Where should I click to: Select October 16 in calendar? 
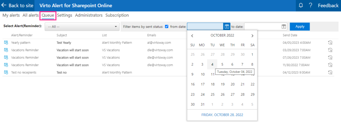(192, 84)
